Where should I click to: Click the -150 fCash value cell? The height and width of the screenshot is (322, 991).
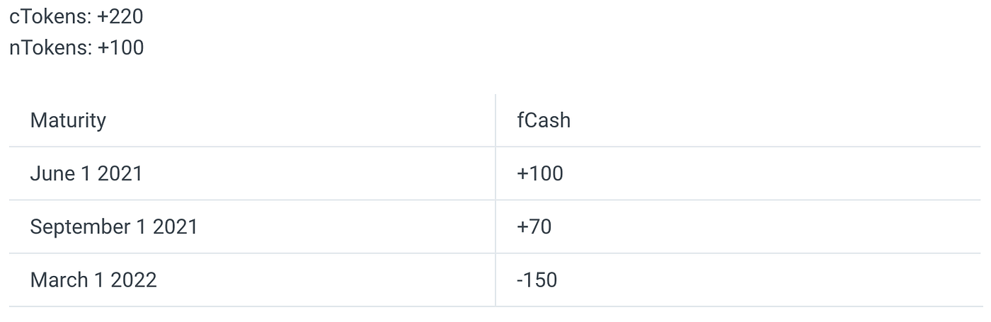[738, 280]
